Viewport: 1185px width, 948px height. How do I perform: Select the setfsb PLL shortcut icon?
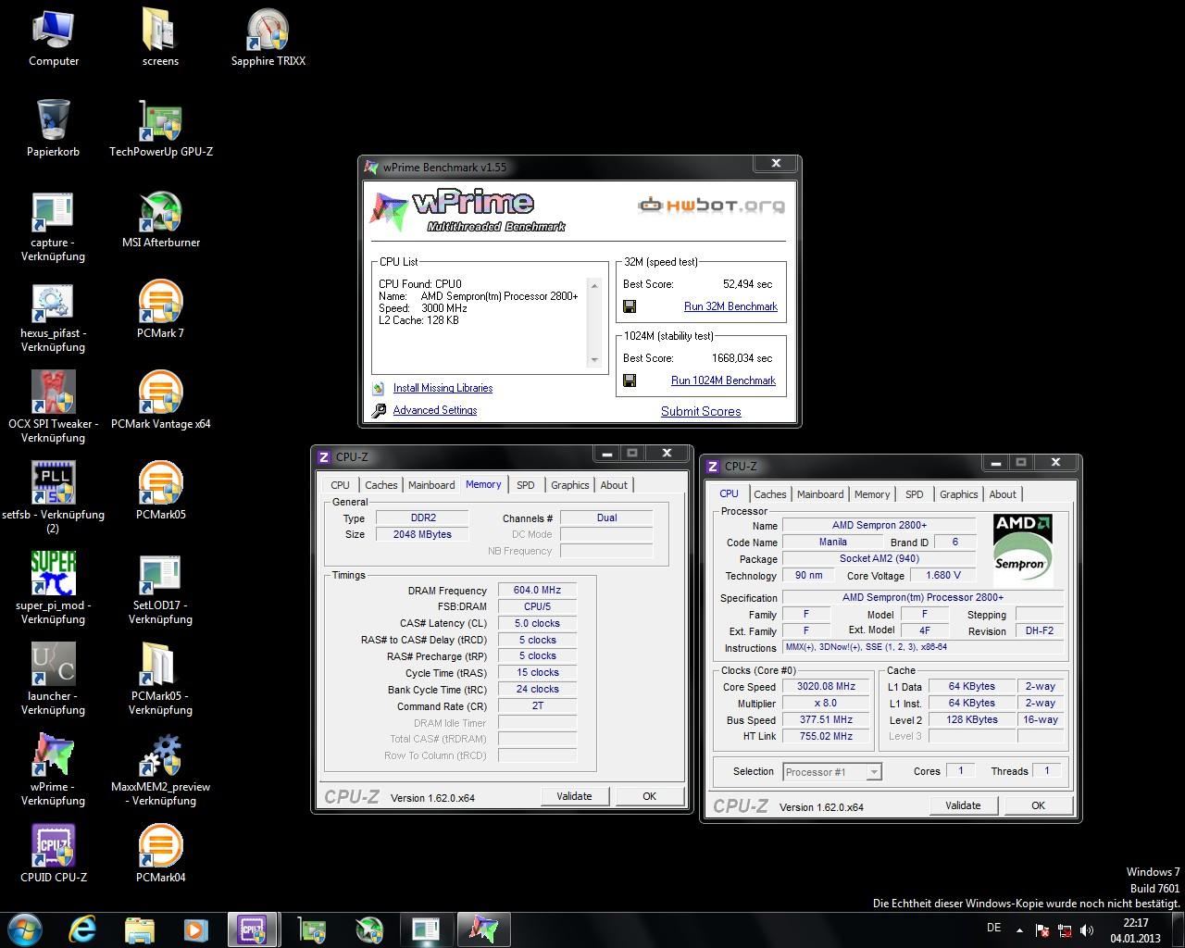click(x=54, y=498)
